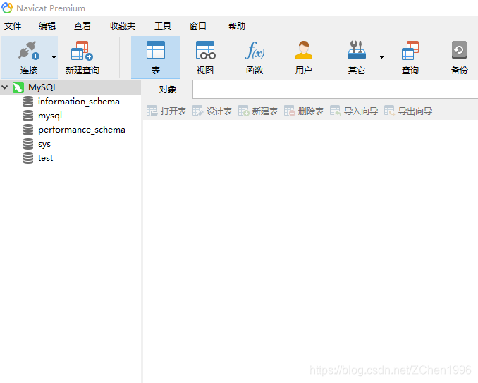Screen dimensions: 478x383
Task: Click the Export Wizard icon
Action: 390,111
